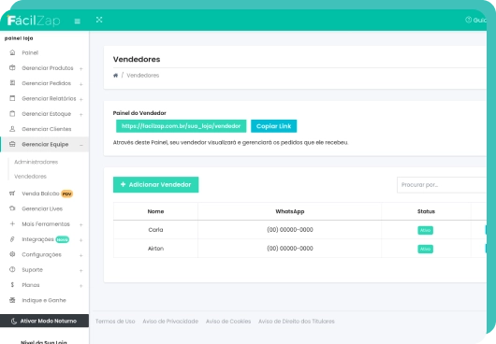Click the Indique e Ganhe gift icon

[12, 300]
